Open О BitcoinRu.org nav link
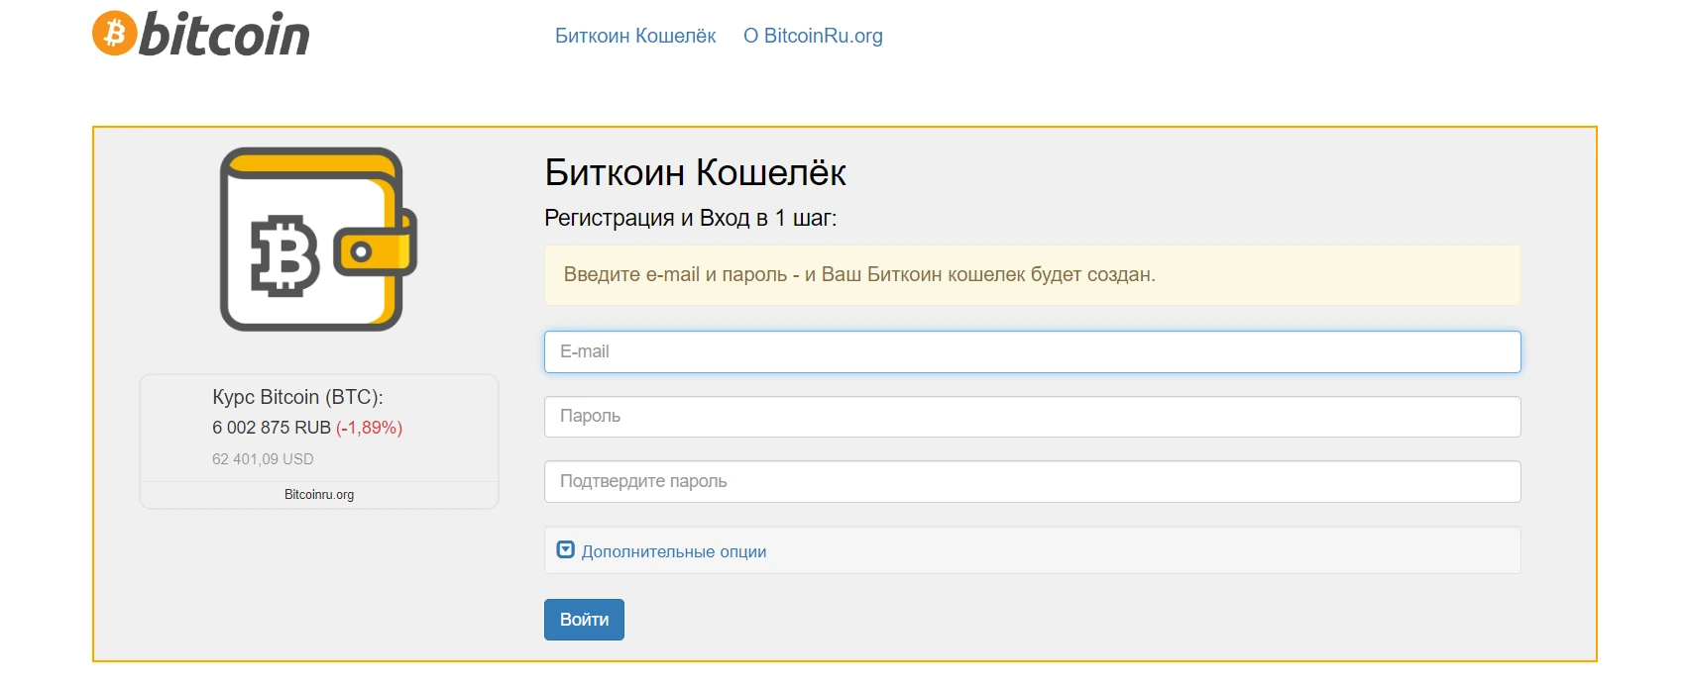Screen dimensions: 1689x688 click(813, 36)
